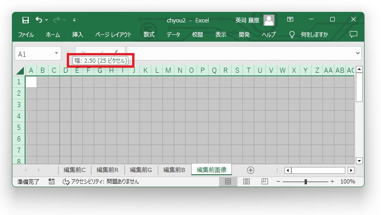
Task: Select column T header
Action: pyautogui.click(x=248, y=70)
